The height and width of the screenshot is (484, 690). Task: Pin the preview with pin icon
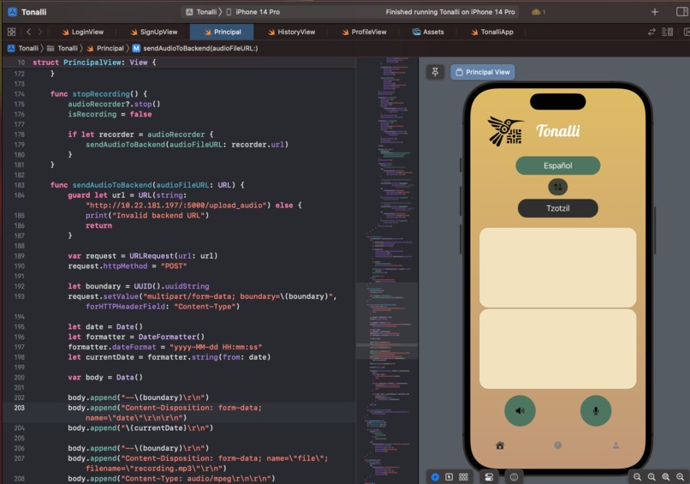tap(435, 72)
